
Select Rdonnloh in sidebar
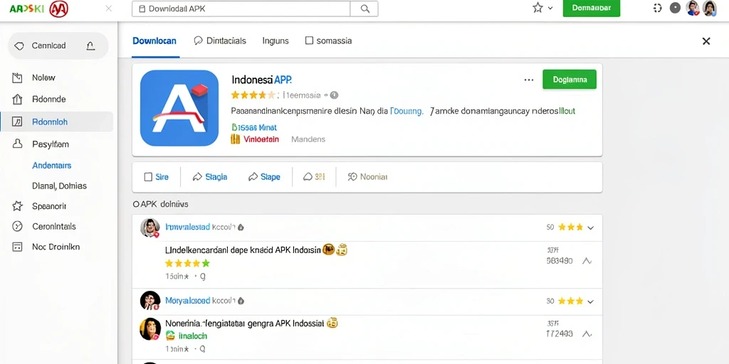[x=57, y=122]
